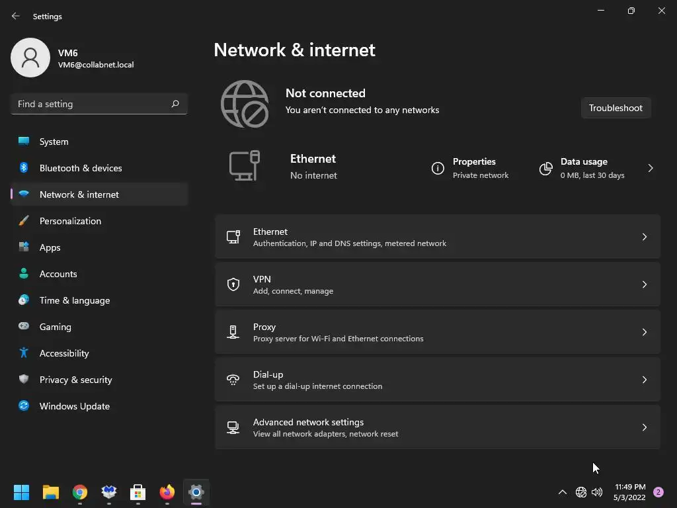Click the volume speaker tray icon
This screenshot has height=508, width=677.
[x=597, y=492]
